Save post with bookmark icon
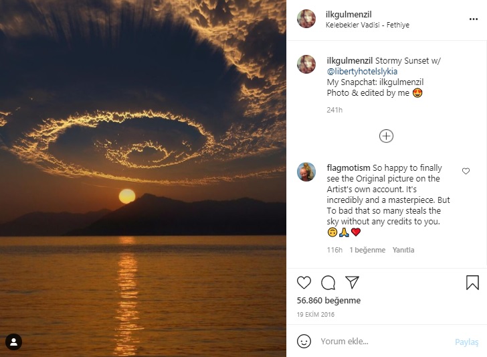This screenshot has width=487, height=357. [x=472, y=282]
